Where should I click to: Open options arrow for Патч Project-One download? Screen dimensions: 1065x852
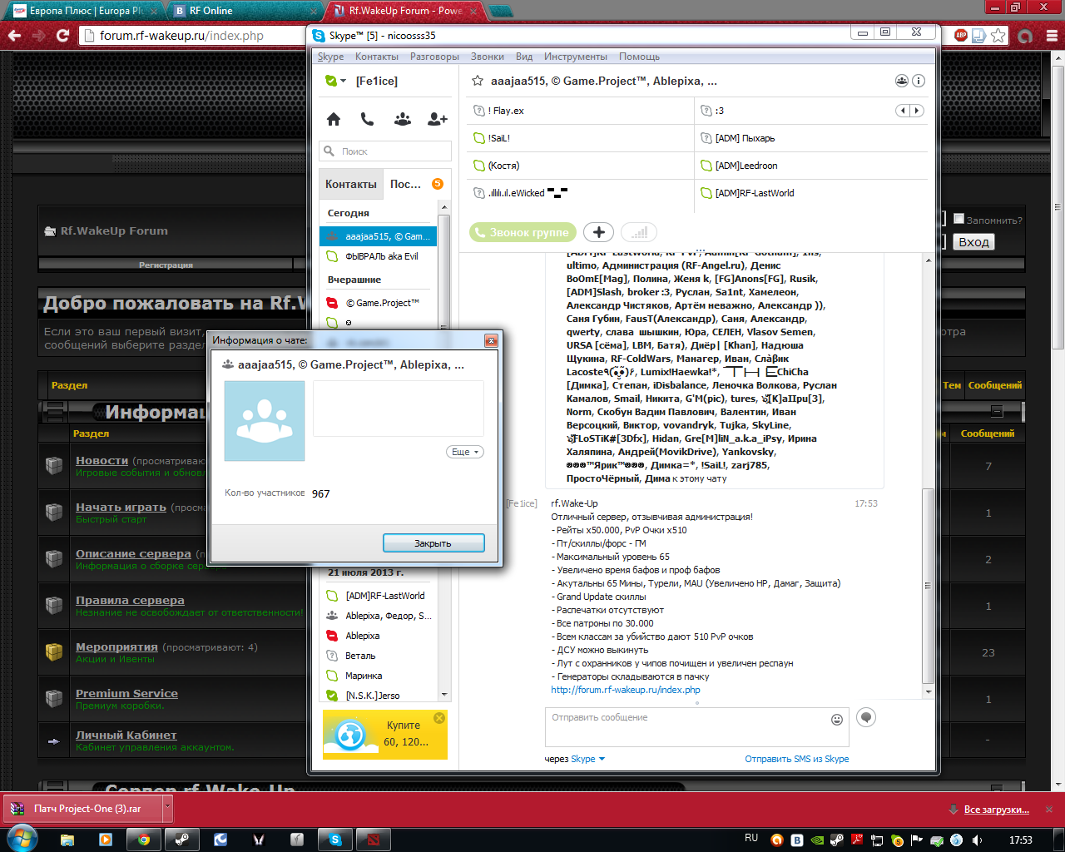pyautogui.click(x=167, y=808)
